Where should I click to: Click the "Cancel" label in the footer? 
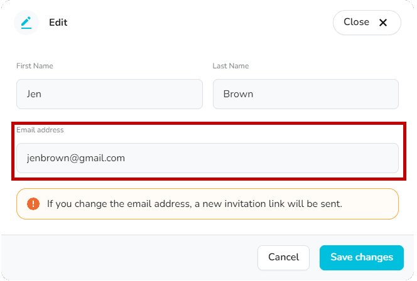tap(283, 257)
